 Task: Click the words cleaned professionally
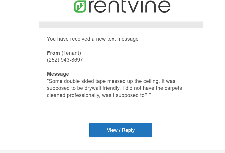pos(74,95)
